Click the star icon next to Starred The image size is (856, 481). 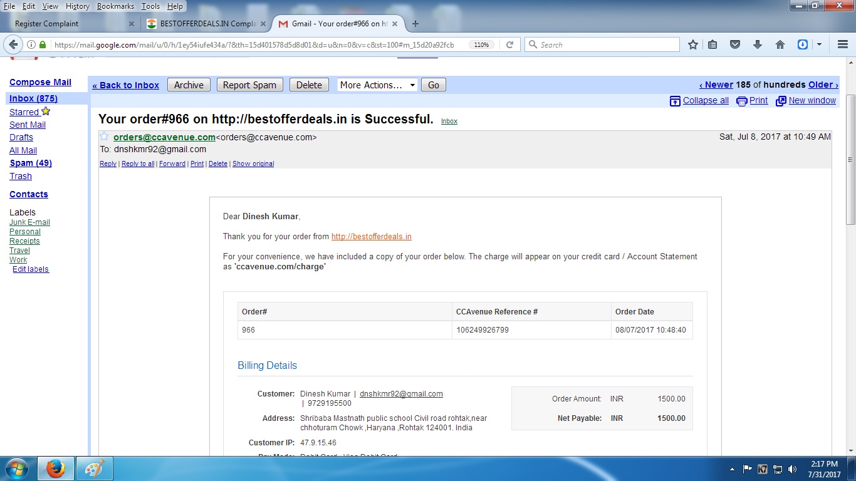pos(46,111)
